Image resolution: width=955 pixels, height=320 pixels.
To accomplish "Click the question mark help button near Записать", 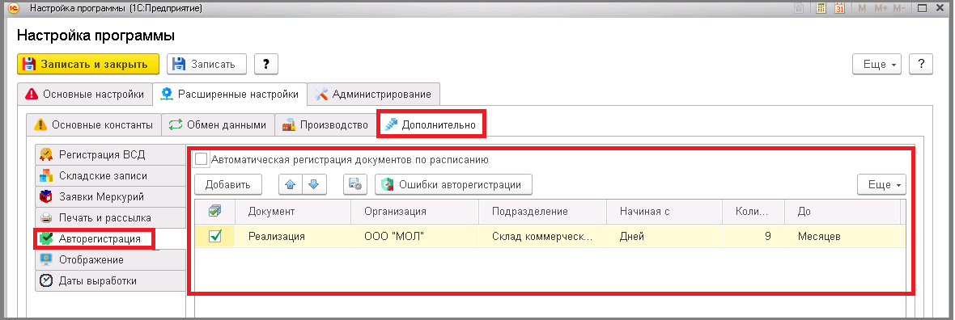I will 266,64.
